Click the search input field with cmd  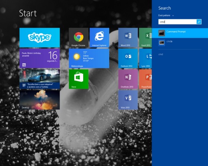pos(178,22)
